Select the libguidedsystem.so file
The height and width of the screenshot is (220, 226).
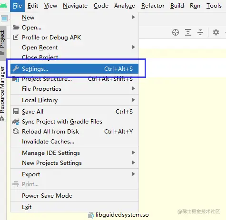(118, 215)
